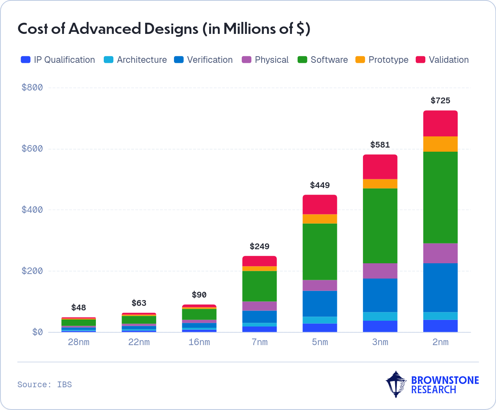Click the $400 y-axis label

pos(32,210)
